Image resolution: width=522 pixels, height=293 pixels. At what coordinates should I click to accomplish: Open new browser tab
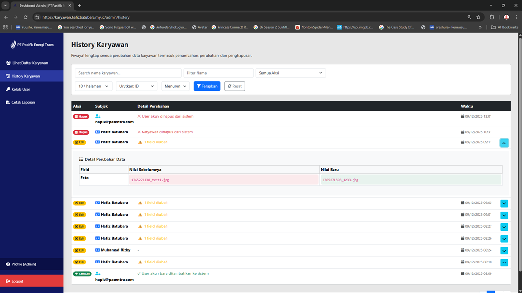coord(79,6)
